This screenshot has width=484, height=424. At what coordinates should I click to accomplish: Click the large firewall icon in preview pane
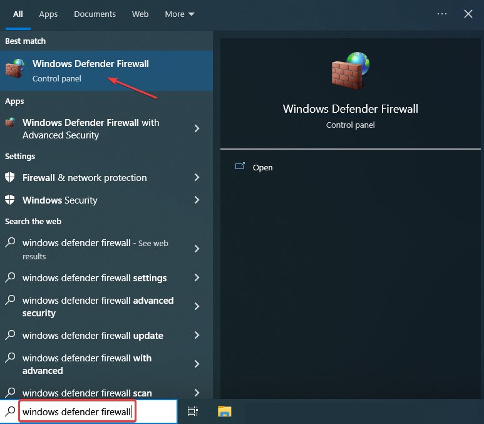pos(351,71)
